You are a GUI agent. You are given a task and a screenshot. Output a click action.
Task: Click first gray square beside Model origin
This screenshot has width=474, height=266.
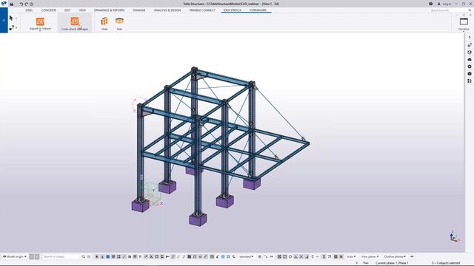(x=32, y=256)
